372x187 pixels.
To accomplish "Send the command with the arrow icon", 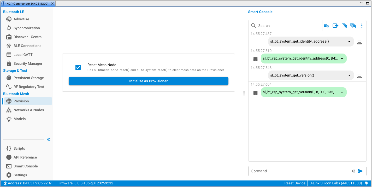I will click(x=360, y=171).
